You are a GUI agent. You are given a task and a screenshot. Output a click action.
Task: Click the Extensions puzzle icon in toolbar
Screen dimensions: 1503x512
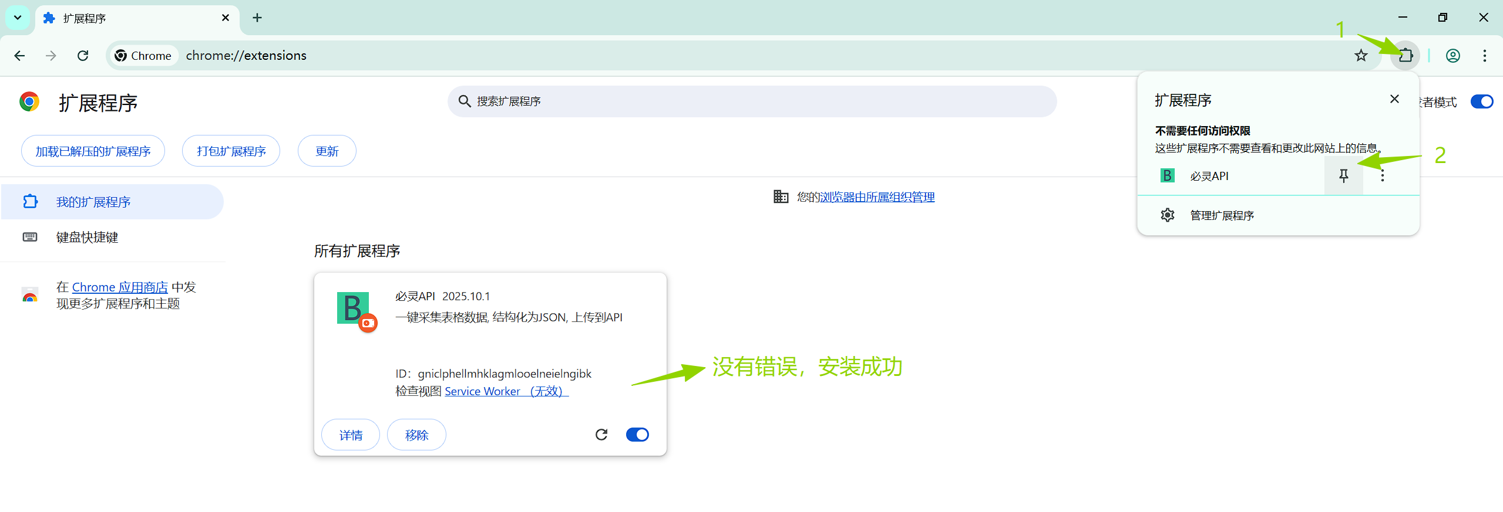click(1405, 56)
